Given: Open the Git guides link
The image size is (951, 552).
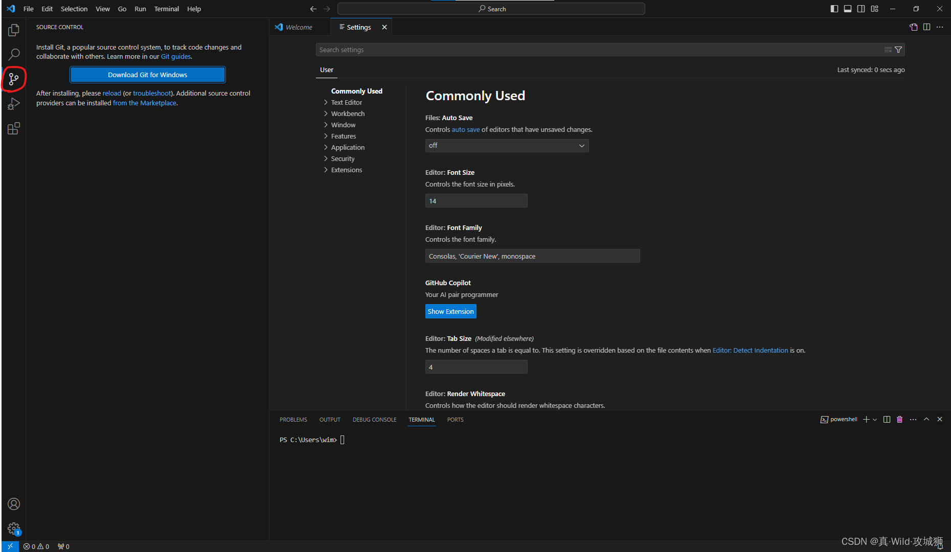Looking at the screenshot, I should coord(176,57).
